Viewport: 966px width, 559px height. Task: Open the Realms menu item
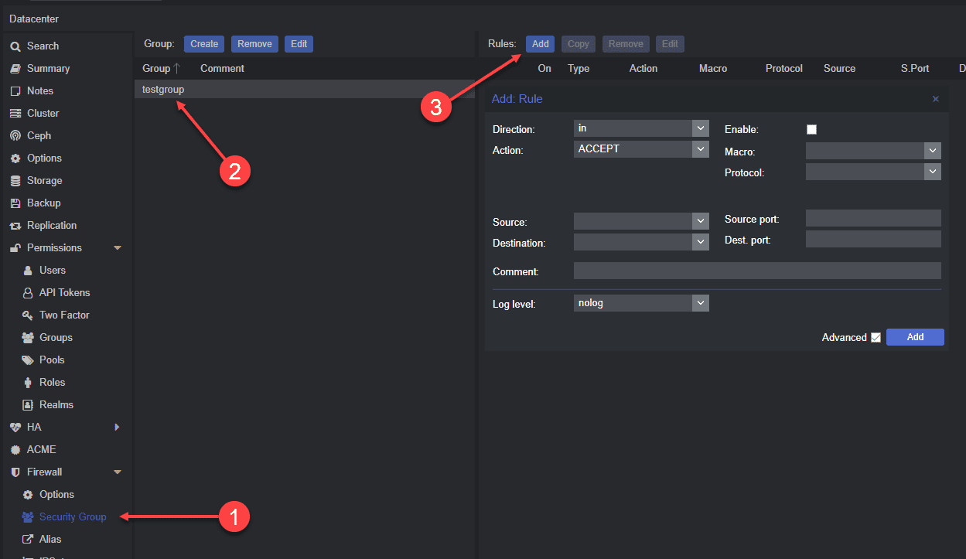pos(56,405)
